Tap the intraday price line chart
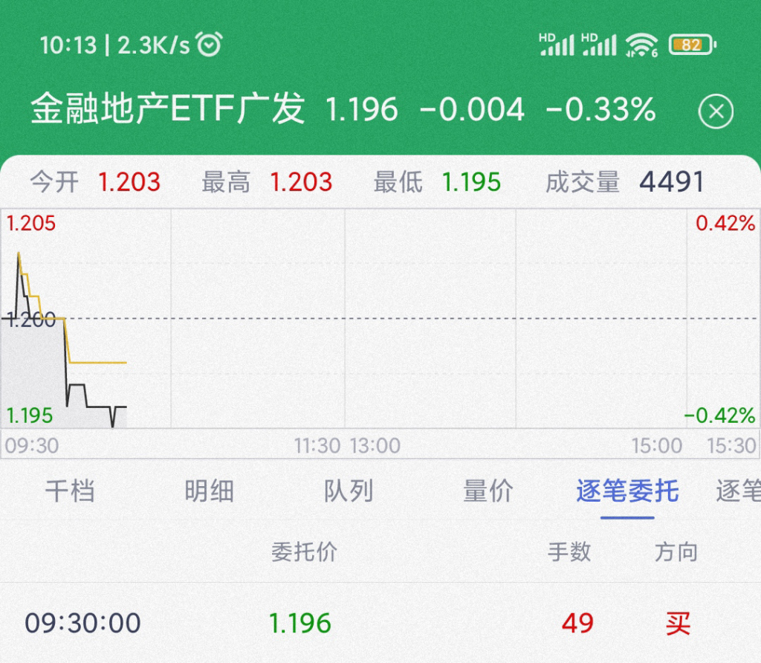 (380, 318)
